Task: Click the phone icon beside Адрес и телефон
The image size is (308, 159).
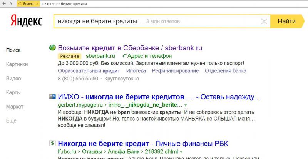Action: click(124, 56)
